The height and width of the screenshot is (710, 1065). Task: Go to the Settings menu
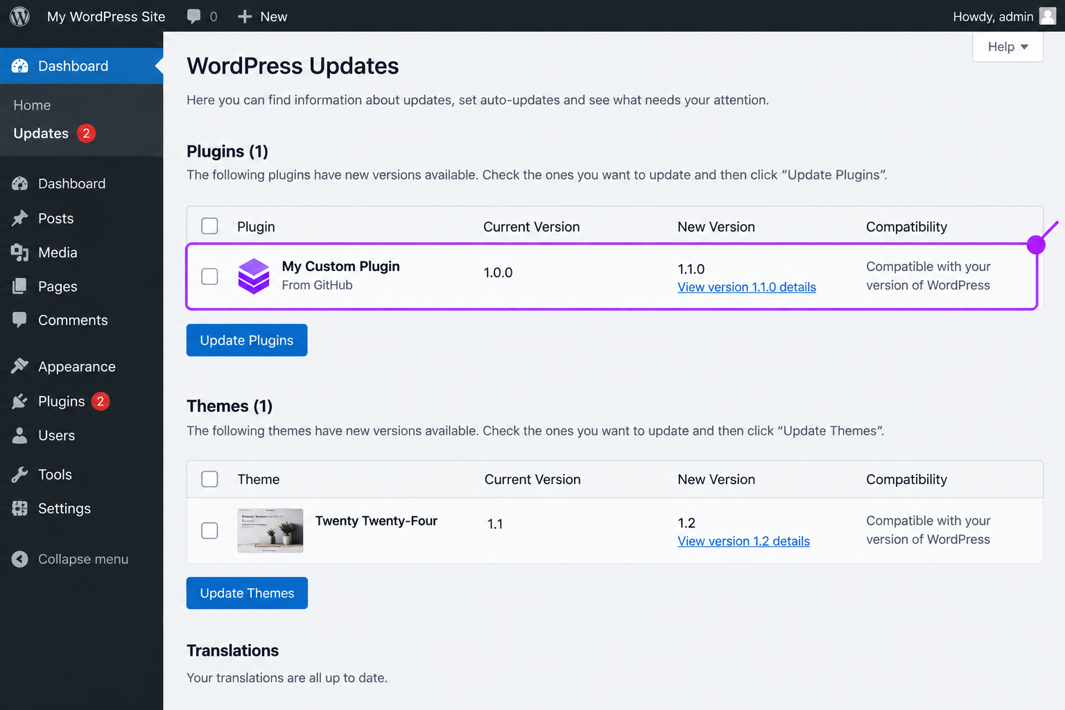click(64, 509)
